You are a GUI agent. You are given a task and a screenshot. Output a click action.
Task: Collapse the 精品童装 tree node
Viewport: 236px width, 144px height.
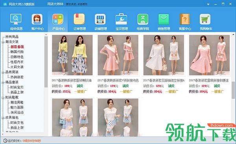pos(3,82)
